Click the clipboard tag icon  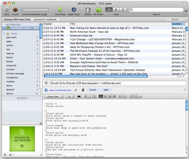83,90
